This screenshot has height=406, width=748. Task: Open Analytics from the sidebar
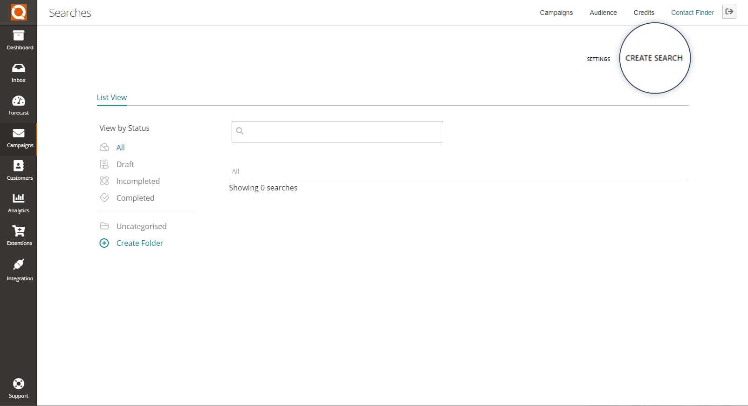[x=19, y=203]
